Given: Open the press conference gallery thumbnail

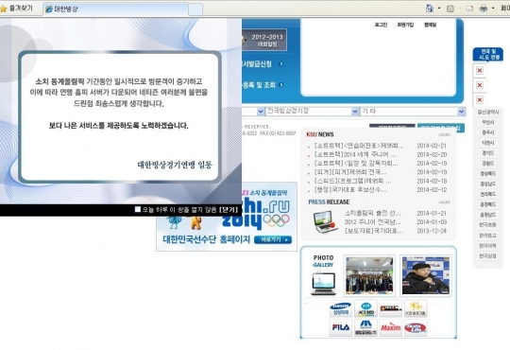Looking at the screenshot, I should click(426, 275).
